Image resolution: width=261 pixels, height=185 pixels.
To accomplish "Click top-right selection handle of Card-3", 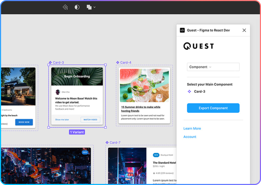I will click(x=105, y=65).
